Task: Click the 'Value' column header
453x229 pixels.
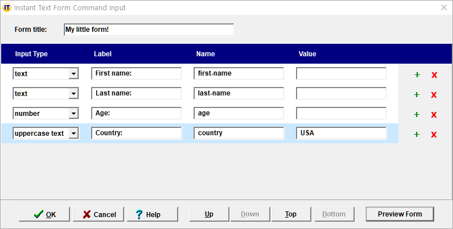Action: coord(307,54)
